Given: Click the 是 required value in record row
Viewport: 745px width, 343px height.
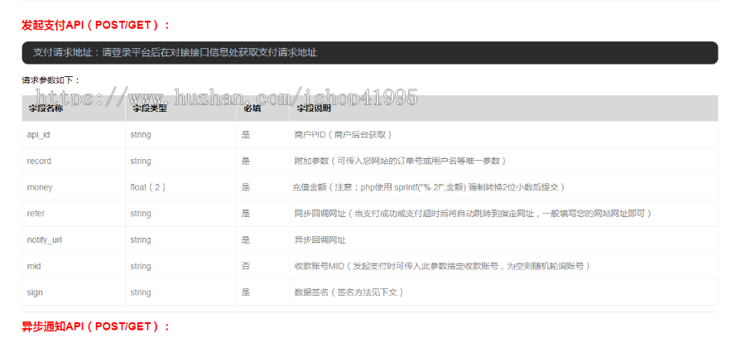Looking at the screenshot, I should click(246, 162).
